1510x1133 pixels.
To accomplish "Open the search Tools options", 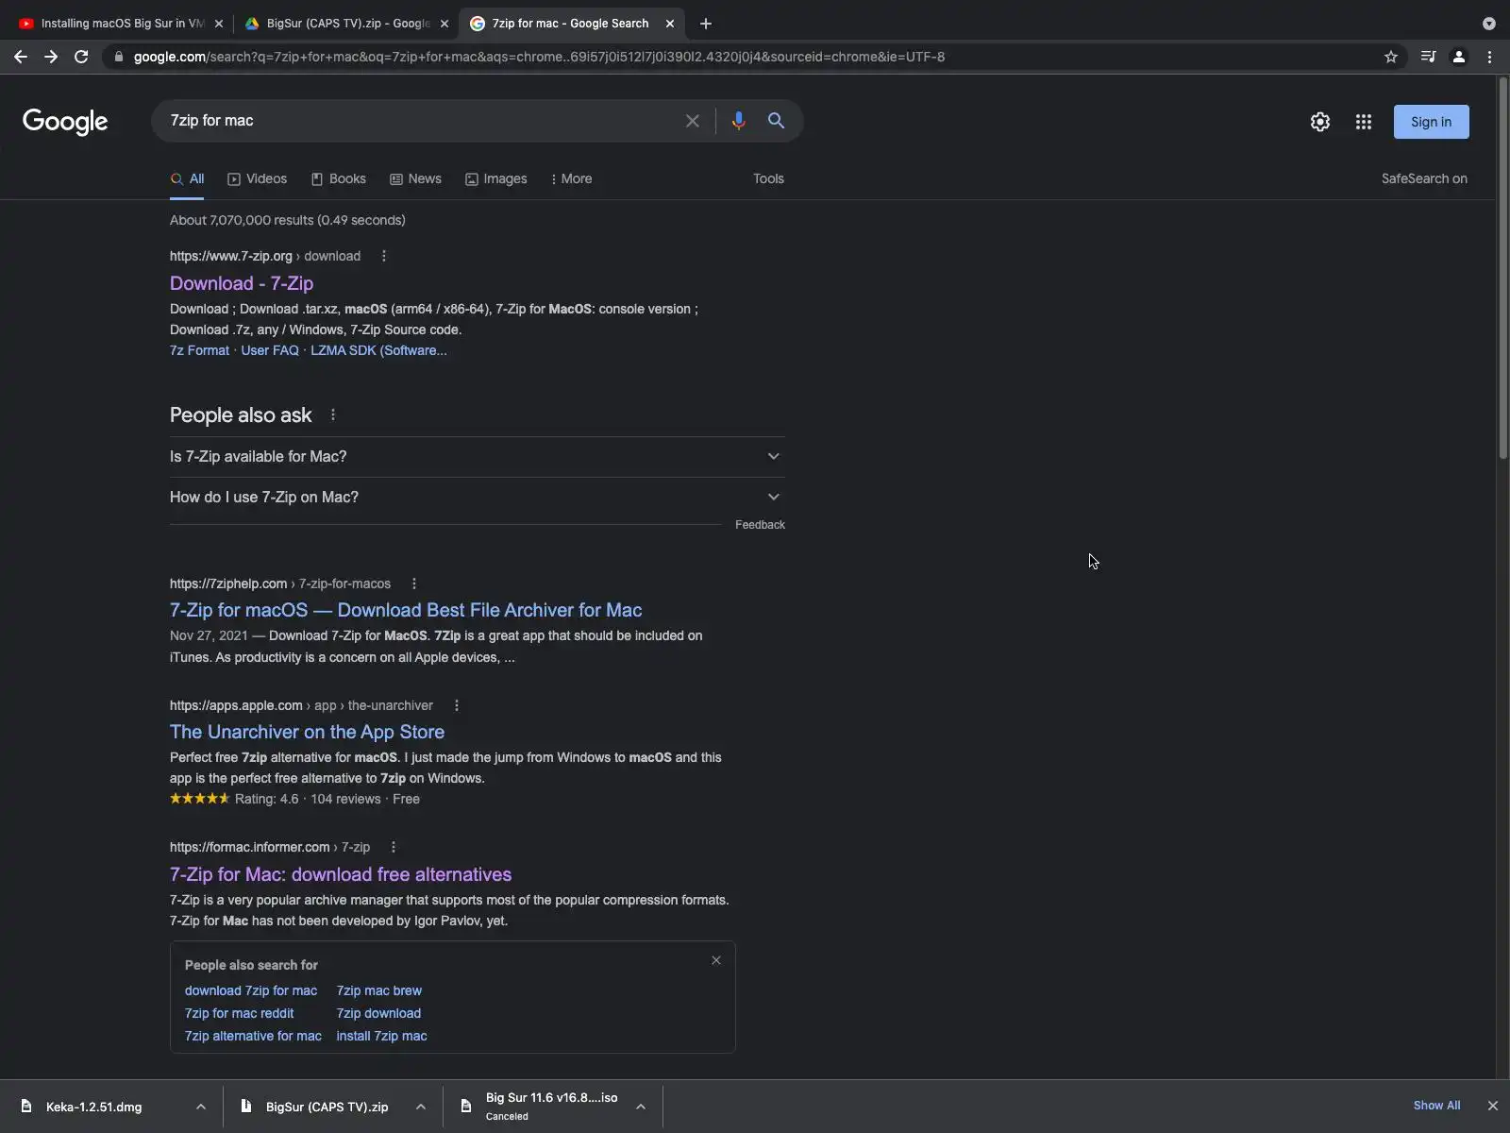I will coord(768,178).
